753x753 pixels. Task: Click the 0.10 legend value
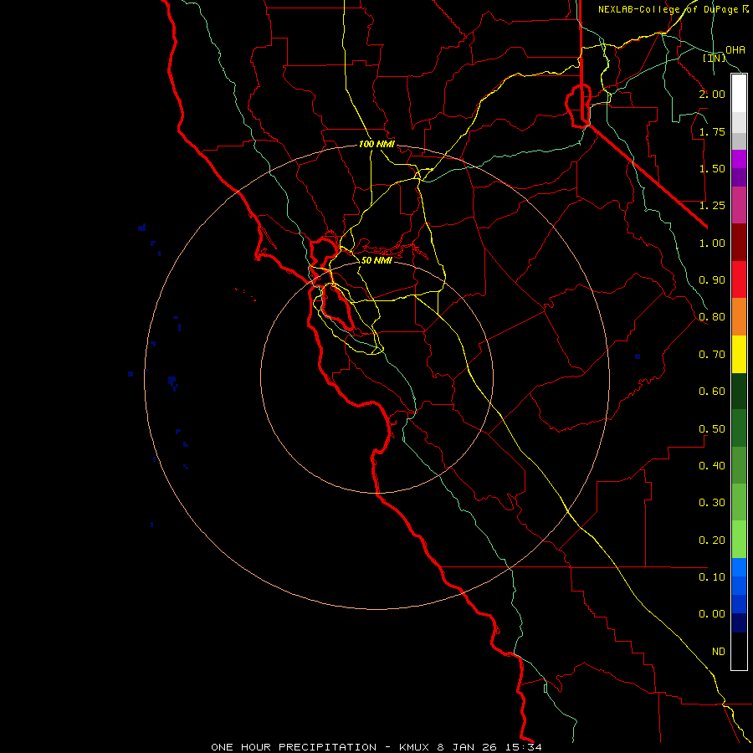(x=712, y=576)
